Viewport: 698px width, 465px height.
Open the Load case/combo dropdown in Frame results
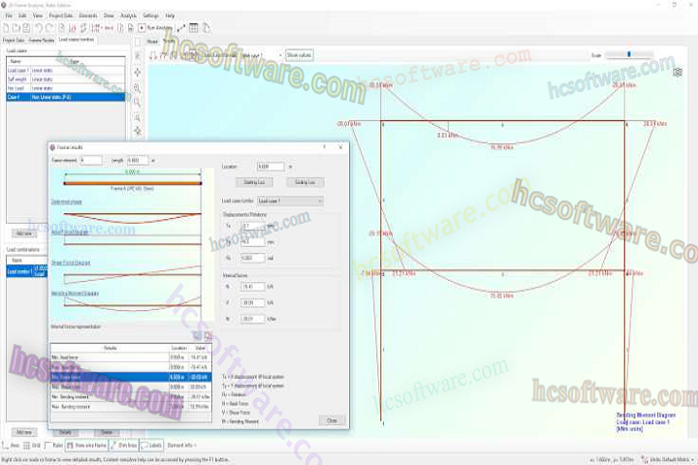click(290, 201)
